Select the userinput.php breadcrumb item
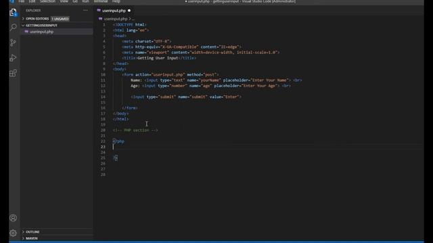 click(x=116, y=19)
